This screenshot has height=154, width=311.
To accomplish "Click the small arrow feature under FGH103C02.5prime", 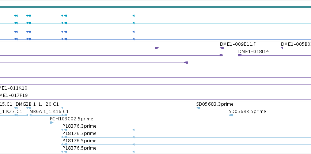I will [52, 123].
